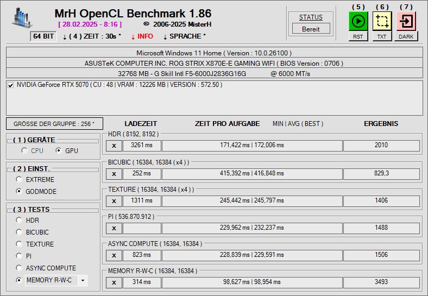Clear the PI result with its X button
The image size is (428, 296).
point(114,228)
